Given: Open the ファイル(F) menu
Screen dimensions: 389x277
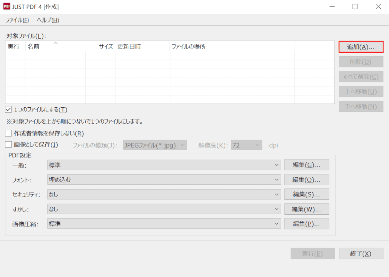Looking at the screenshot, I should [17, 20].
